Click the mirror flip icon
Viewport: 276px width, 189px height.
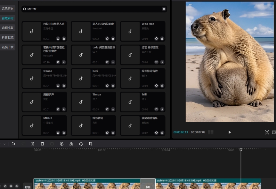coord(71,144)
